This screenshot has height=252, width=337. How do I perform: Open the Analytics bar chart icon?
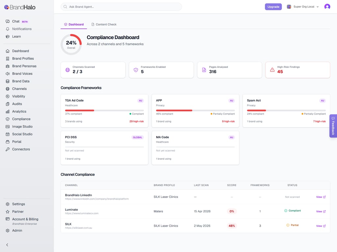pos(8,112)
